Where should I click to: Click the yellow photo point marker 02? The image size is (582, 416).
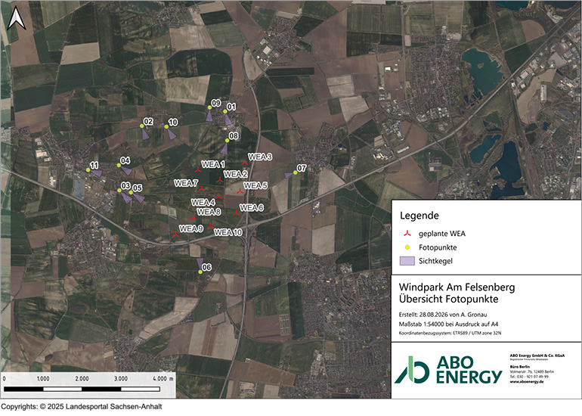142,126
